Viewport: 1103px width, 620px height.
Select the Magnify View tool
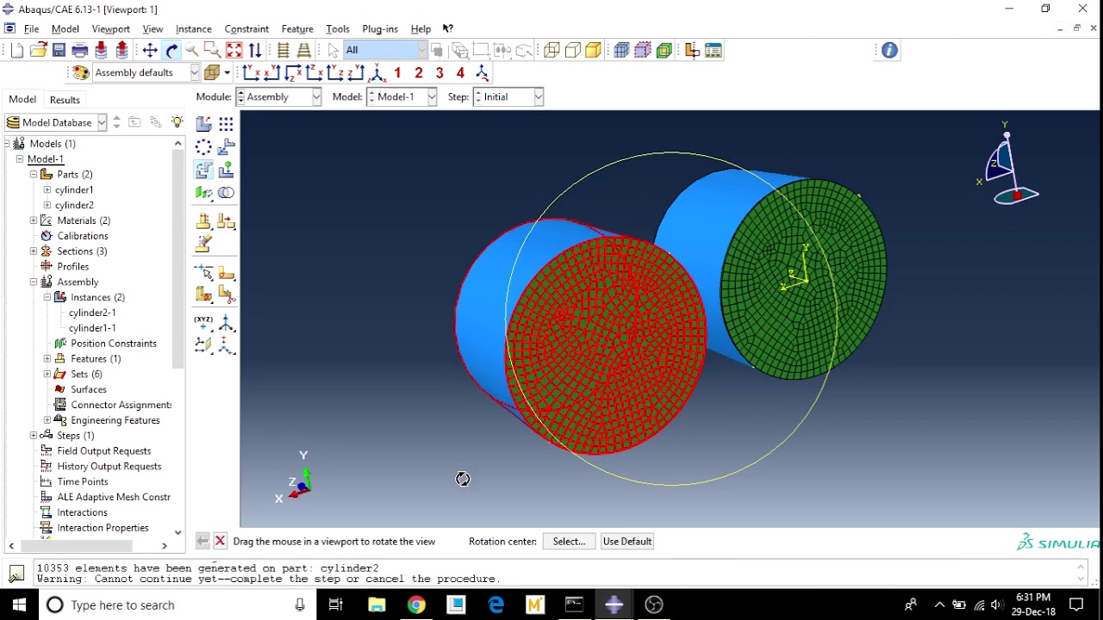coord(192,51)
